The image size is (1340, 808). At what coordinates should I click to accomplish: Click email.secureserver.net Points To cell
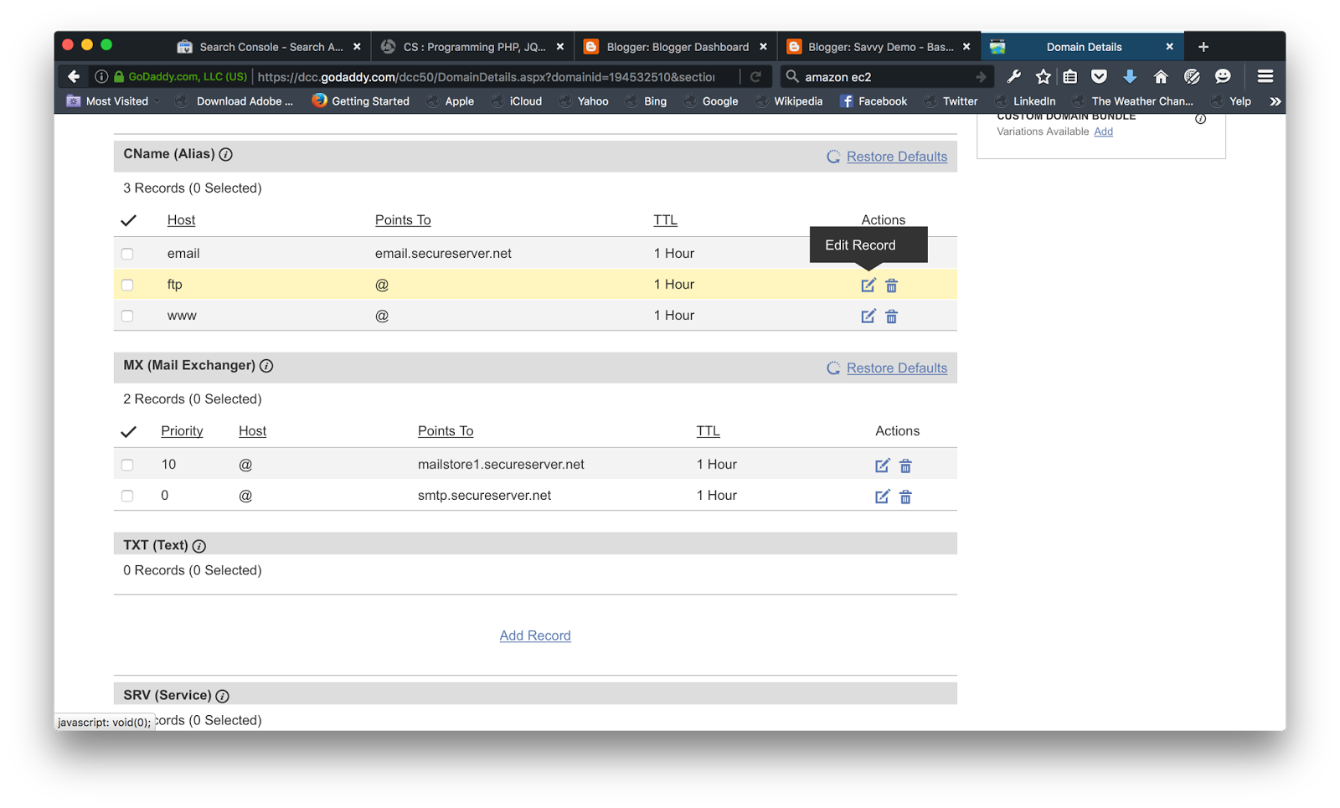(x=443, y=254)
